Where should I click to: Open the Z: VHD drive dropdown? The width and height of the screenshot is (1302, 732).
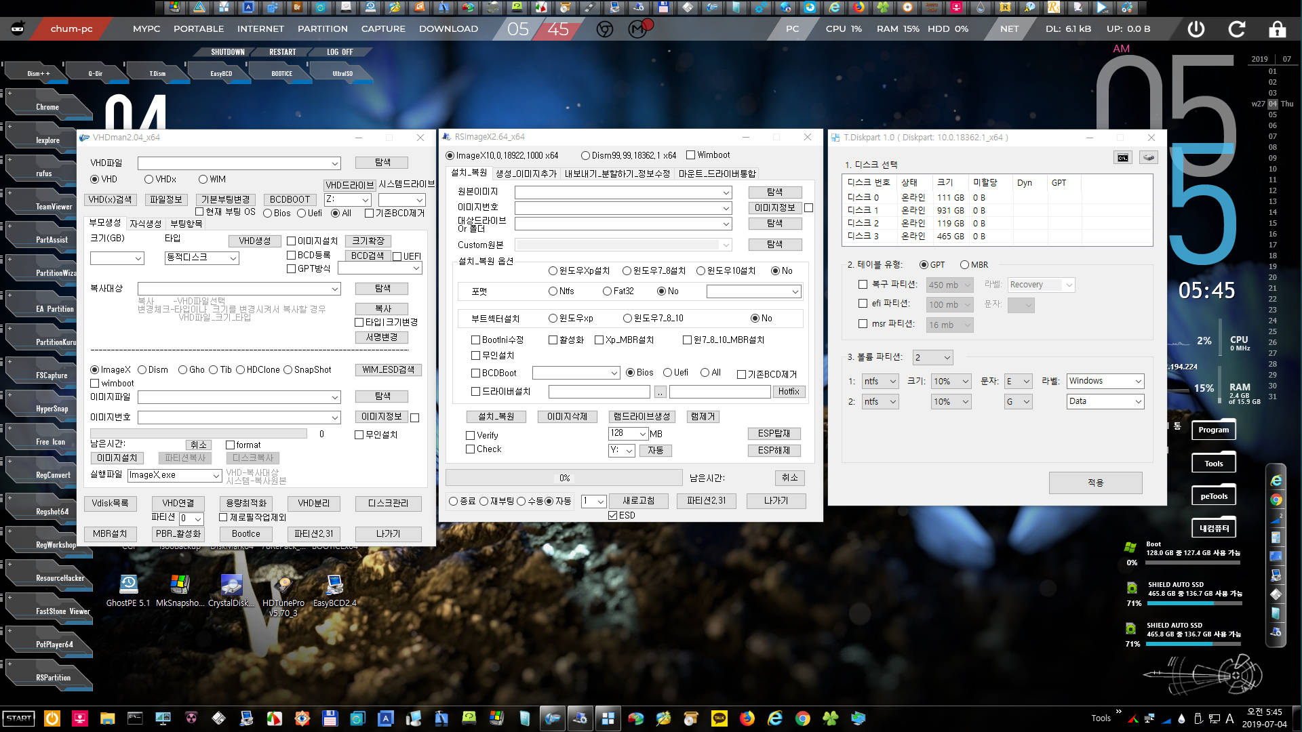pyautogui.click(x=366, y=200)
